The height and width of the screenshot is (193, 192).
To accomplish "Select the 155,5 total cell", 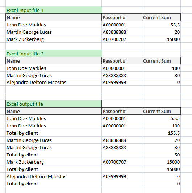I will [162, 133].
